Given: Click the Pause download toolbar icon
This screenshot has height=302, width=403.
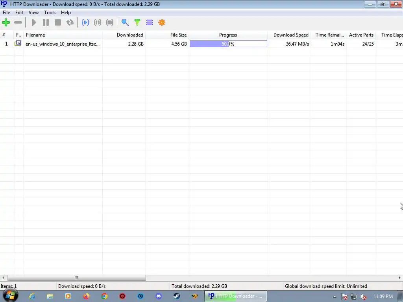Looking at the screenshot, I should pyautogui.click(x=46, y=22).
